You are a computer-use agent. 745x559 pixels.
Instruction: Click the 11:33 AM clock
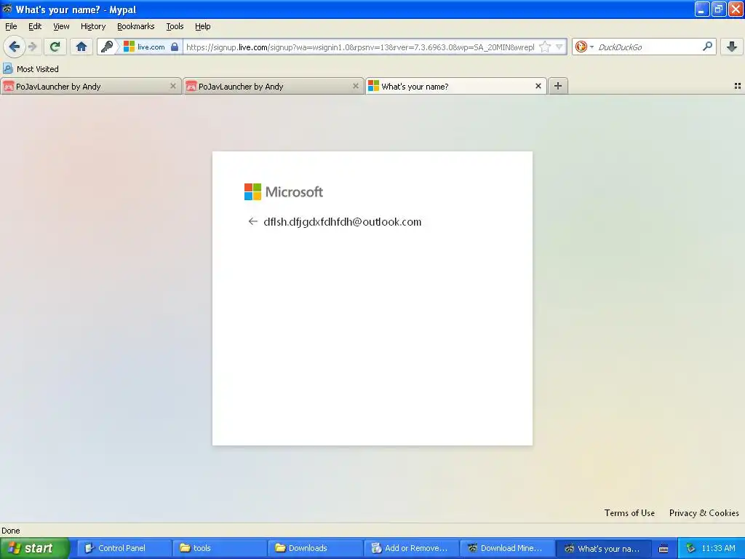pyautogui.click(x=718, y=548)
